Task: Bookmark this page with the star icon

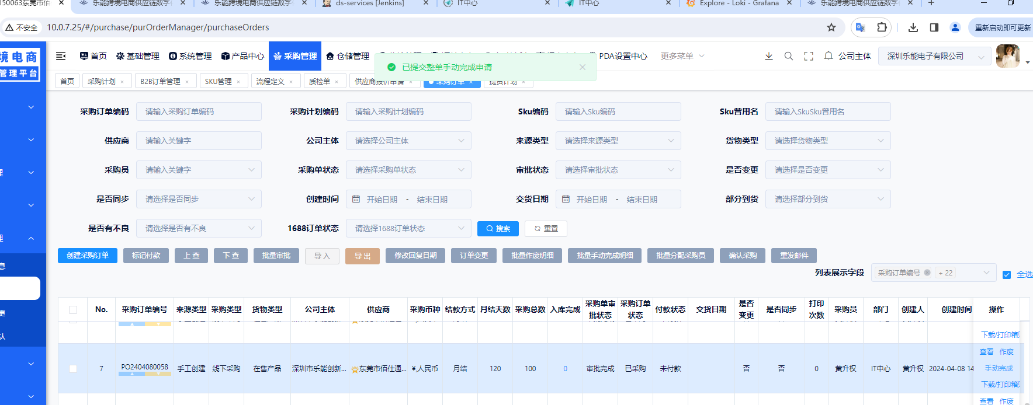Action: tap(831, 27)
